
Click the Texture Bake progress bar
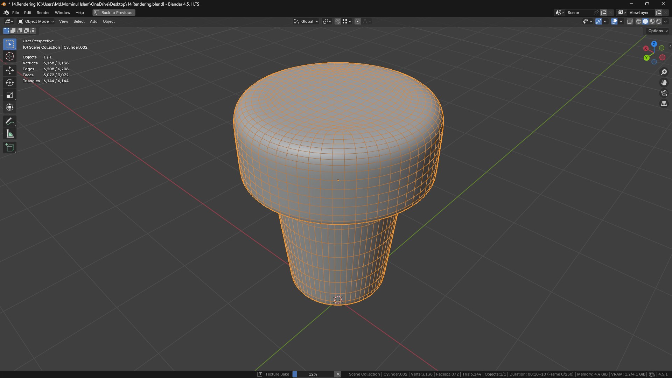pyautogui.click(x=313, y=374)
